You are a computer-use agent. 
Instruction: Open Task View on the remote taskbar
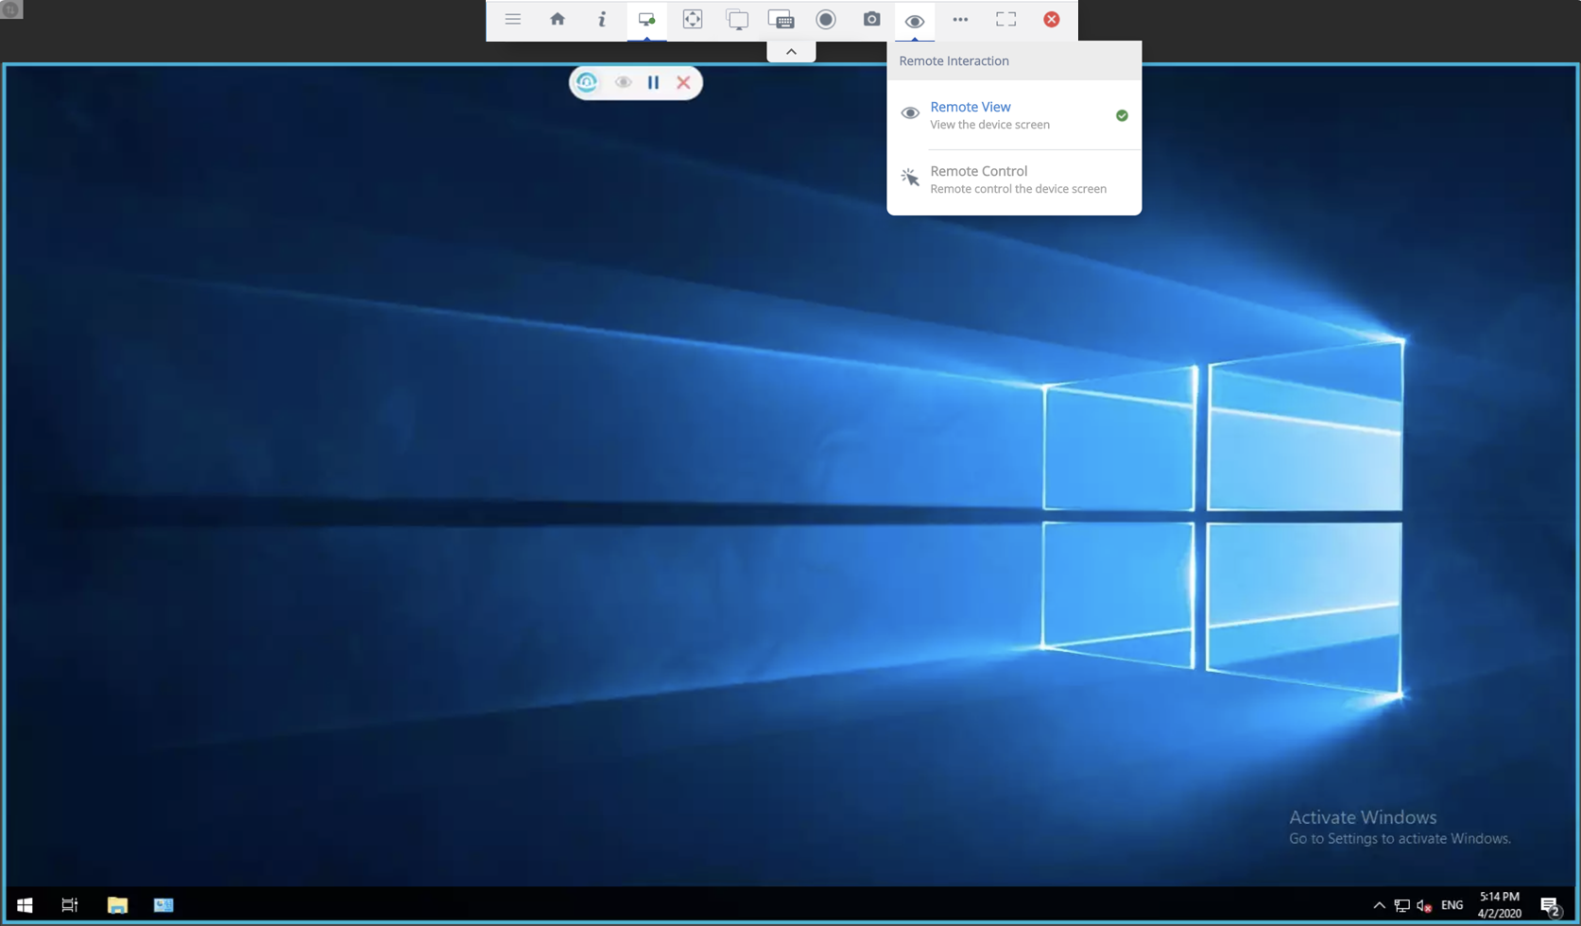[x=70, y=905]
